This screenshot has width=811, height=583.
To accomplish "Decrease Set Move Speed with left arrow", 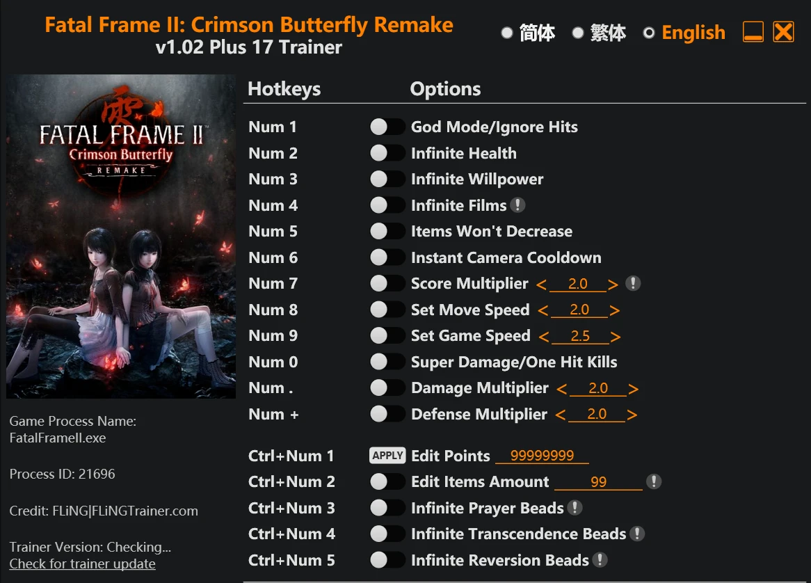I will pos(543,310).
